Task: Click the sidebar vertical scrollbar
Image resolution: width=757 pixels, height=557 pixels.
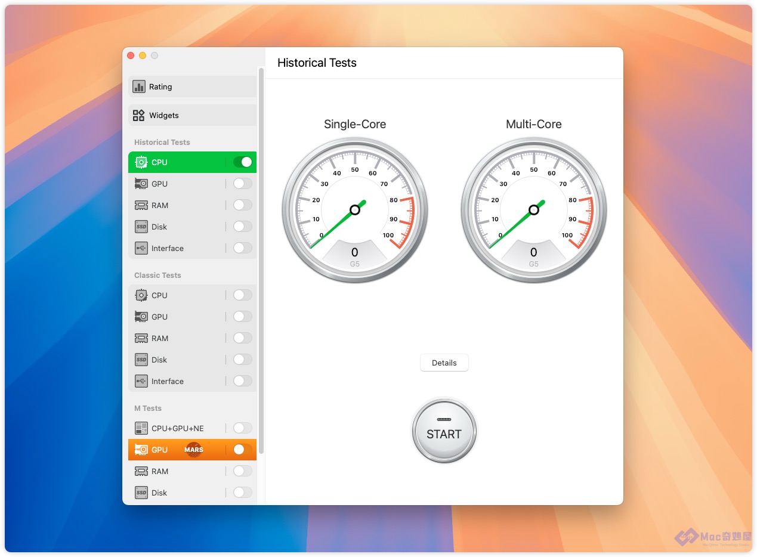Action: point(261,261)
